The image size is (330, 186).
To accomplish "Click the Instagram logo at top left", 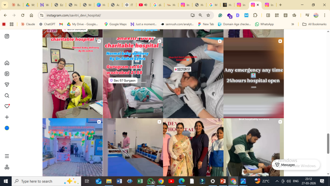I will (7, 36).
